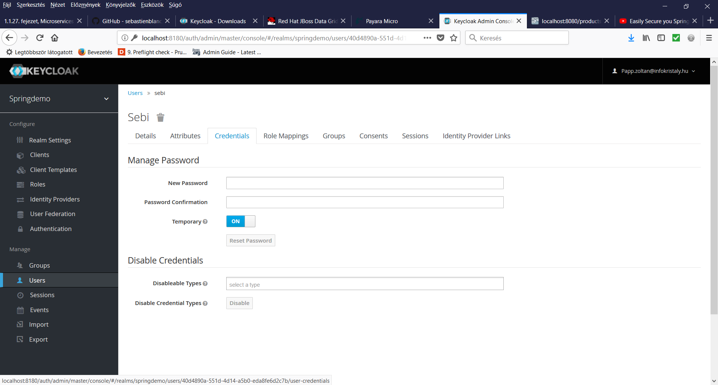The image size is (718, 385).
Task: Open the Firefox library icon
Action: [646, 38]
